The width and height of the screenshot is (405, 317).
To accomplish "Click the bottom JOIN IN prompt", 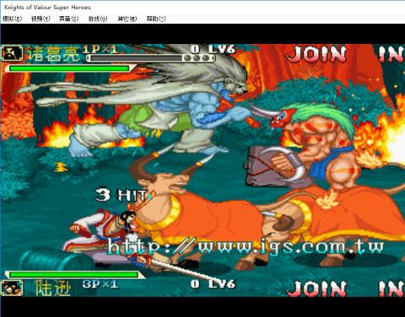I will pyautogui.click(x=346, y=288).
